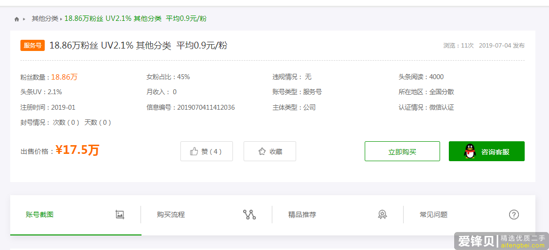Screen dimensions: 549x250
Task: Click the question mark icon beside 常见问题
Action: pyautogui.click(x=514, y=215)
